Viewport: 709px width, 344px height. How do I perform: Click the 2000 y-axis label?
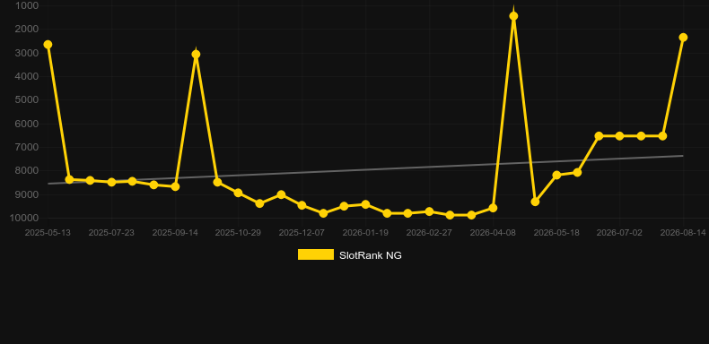pos(27,29)
